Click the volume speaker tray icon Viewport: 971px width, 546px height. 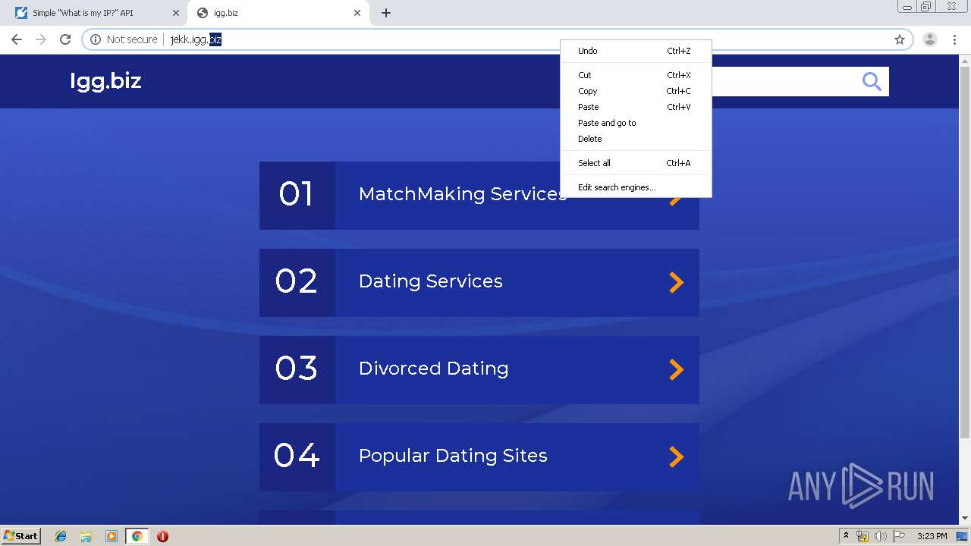tap(881, 536)
